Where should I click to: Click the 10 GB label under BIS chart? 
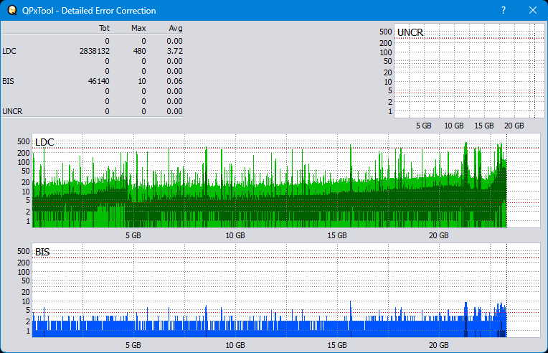coord(235,345)
